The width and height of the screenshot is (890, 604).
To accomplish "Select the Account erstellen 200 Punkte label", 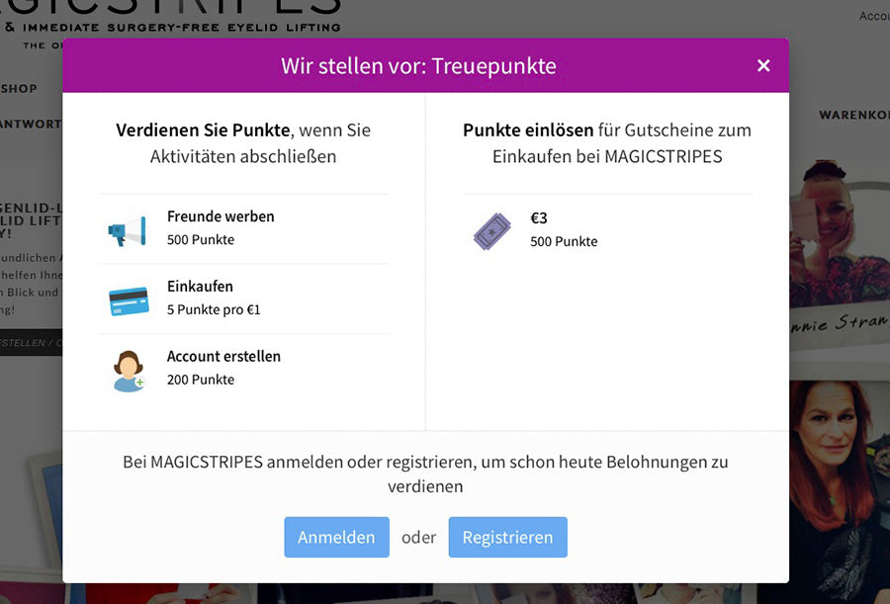I will point(223,368).
